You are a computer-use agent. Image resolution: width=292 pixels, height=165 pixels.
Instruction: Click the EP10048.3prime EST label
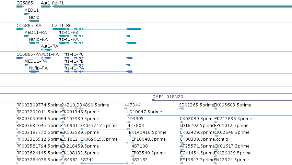click(149, 140)
